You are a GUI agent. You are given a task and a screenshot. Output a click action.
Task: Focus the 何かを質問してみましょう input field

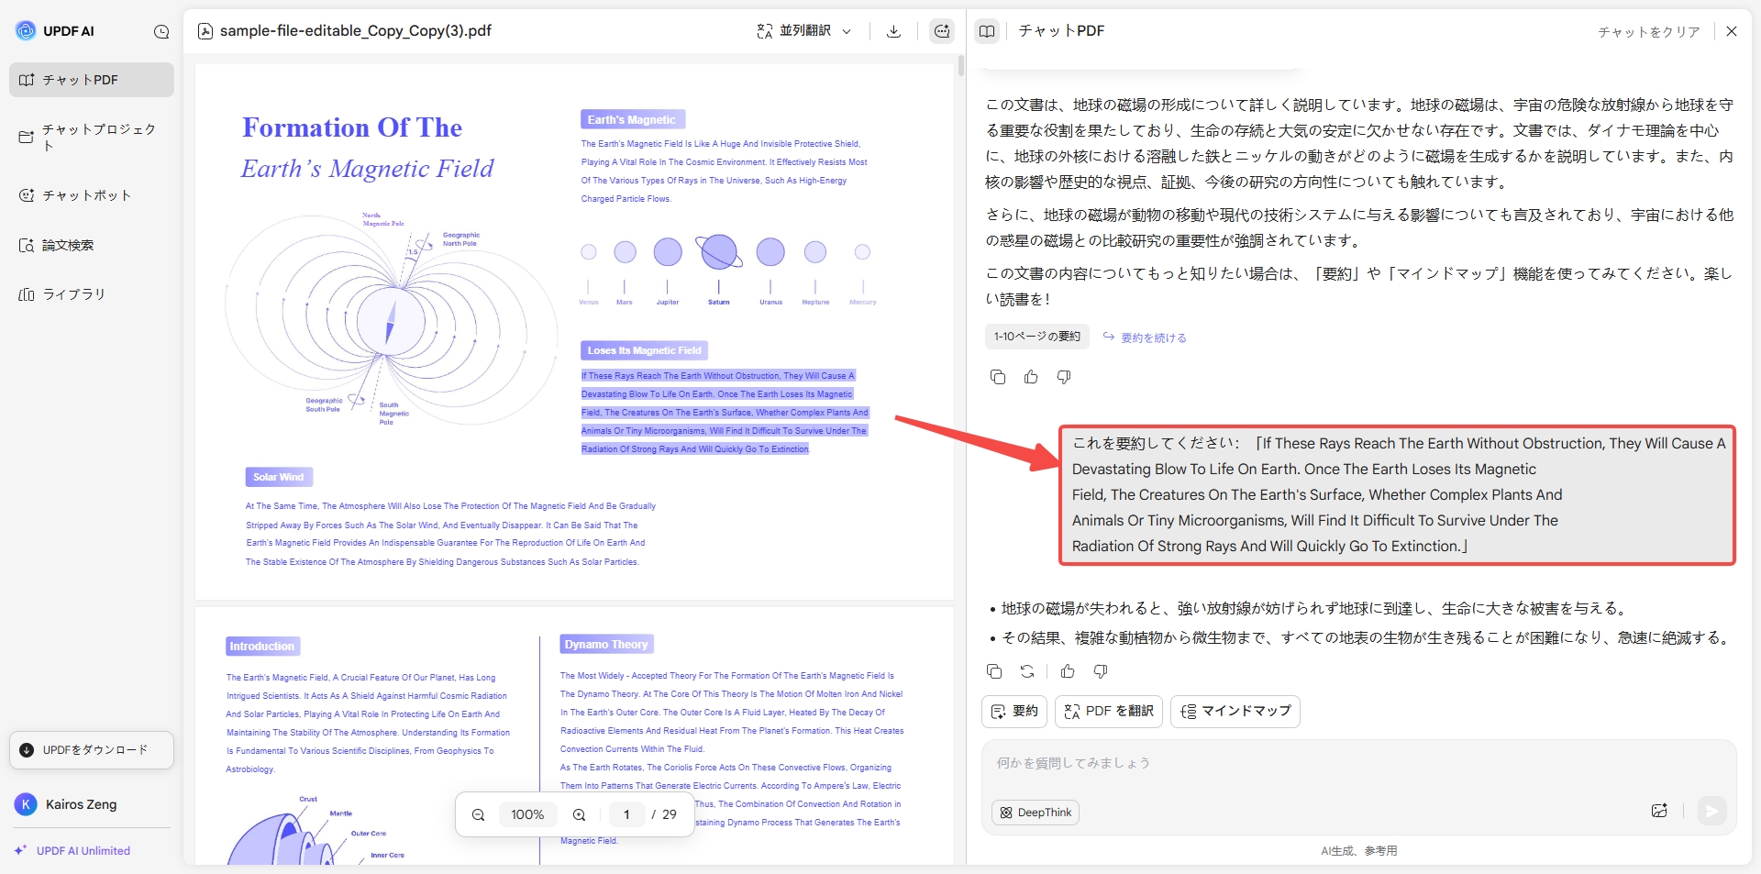1357,763
